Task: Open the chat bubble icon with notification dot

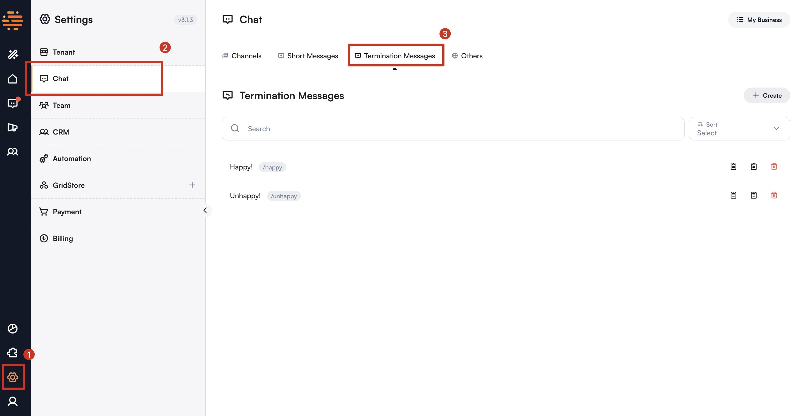Action: [x=12, y=103]
